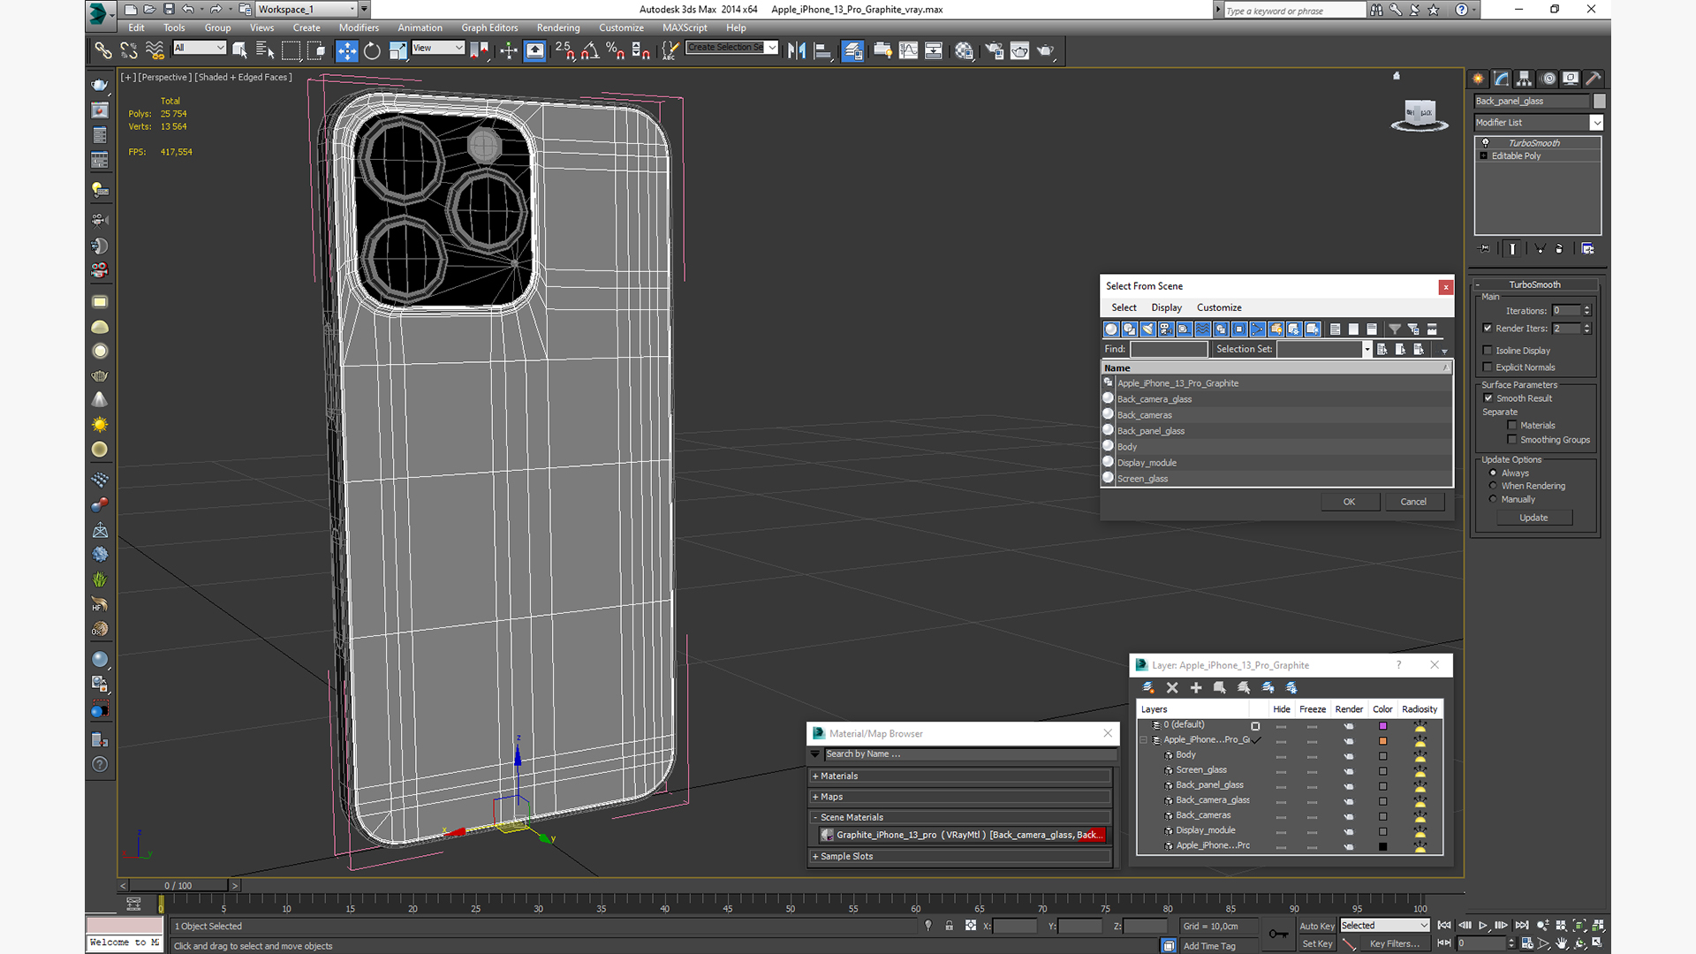This screenshot has height=954, width=1696.
Task: Select the Select and Move tool
Action: (x=347, y=51)
